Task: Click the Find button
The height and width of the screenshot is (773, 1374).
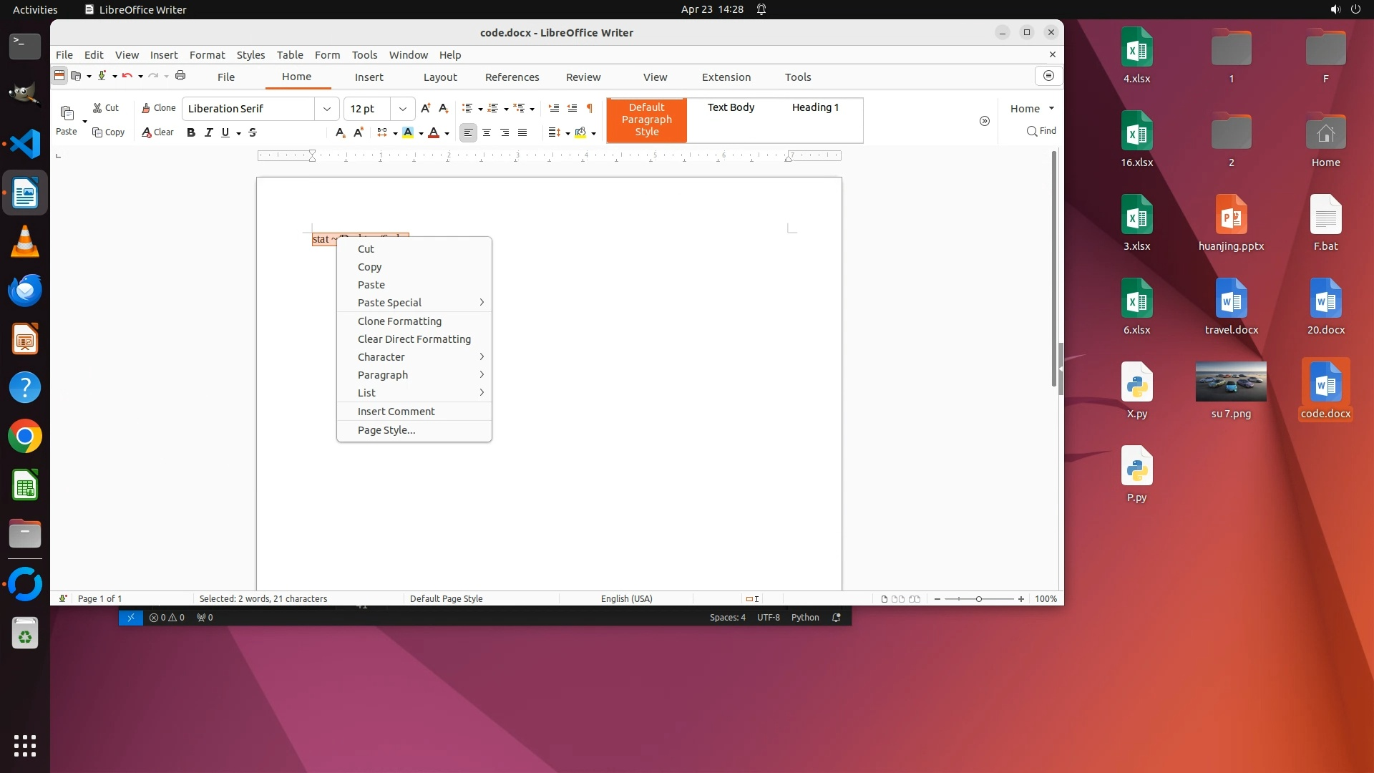Action: pos(1041,131)
